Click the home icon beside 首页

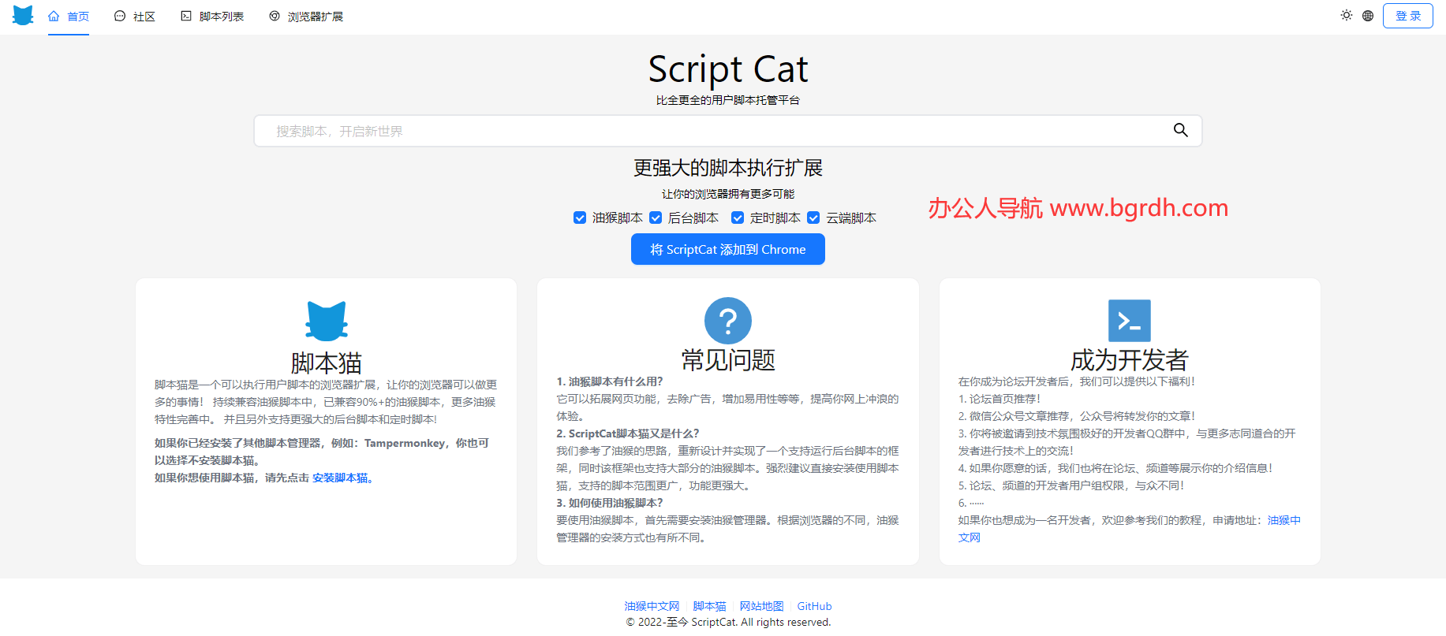click(x=54, y=16)
